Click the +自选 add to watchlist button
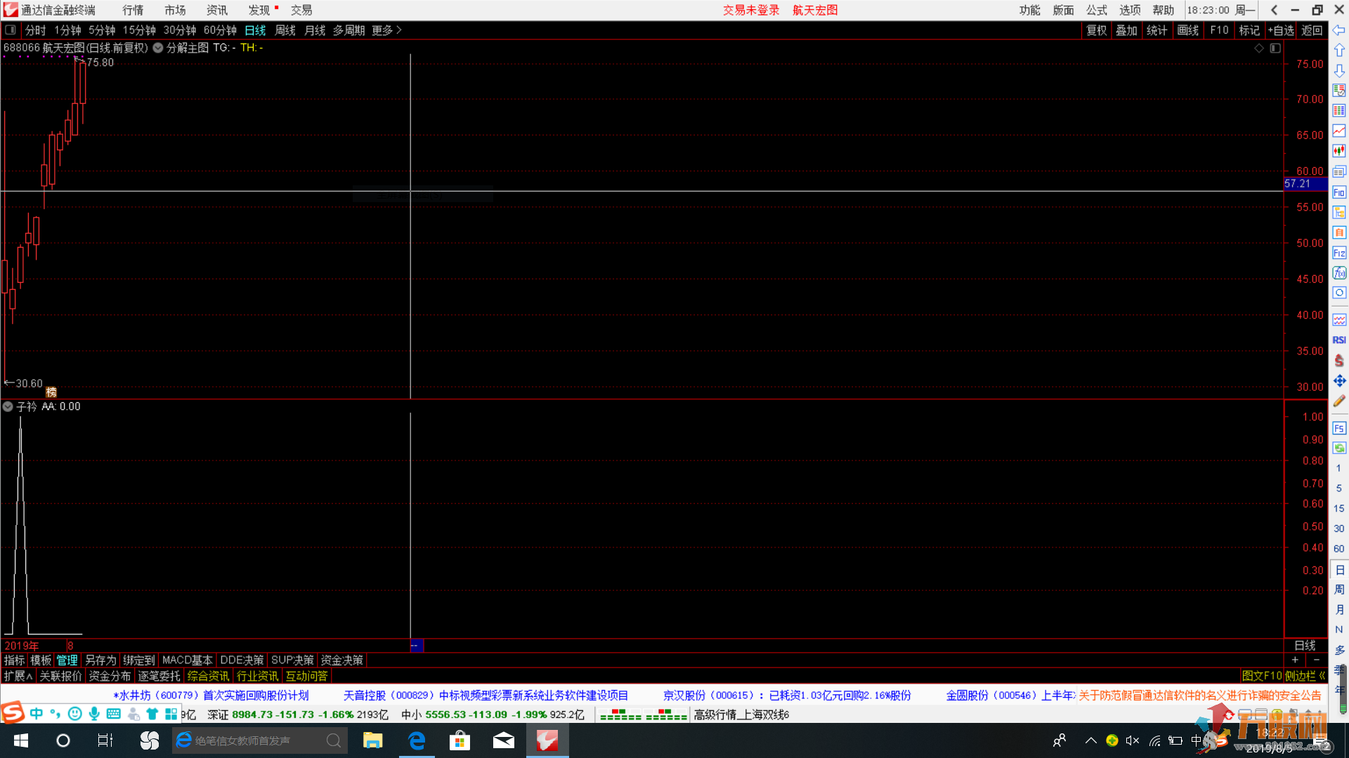This screenshot has height=758, width=1349. coord(1281,30)
